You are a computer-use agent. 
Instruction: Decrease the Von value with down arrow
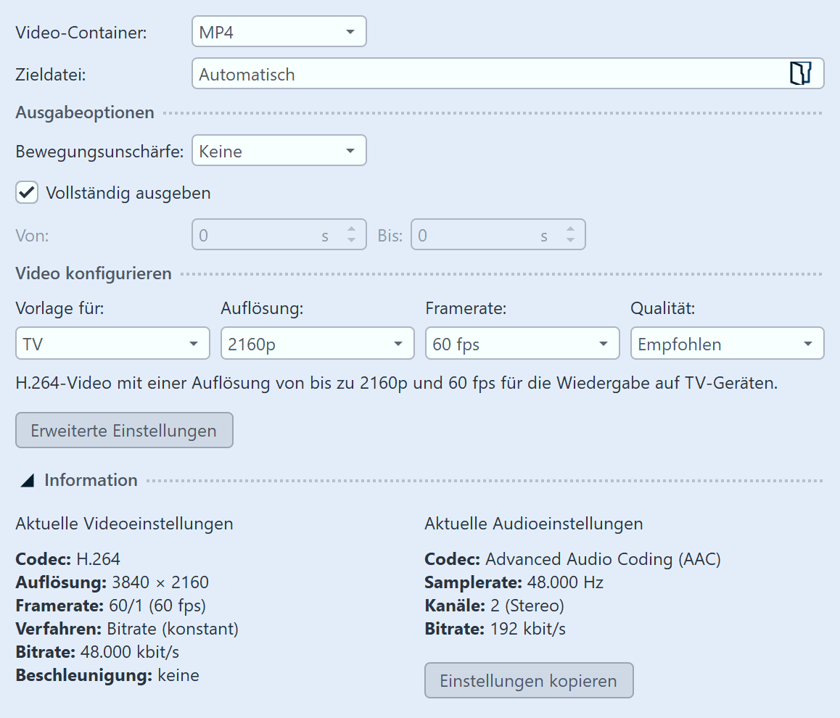click(352, 242)
